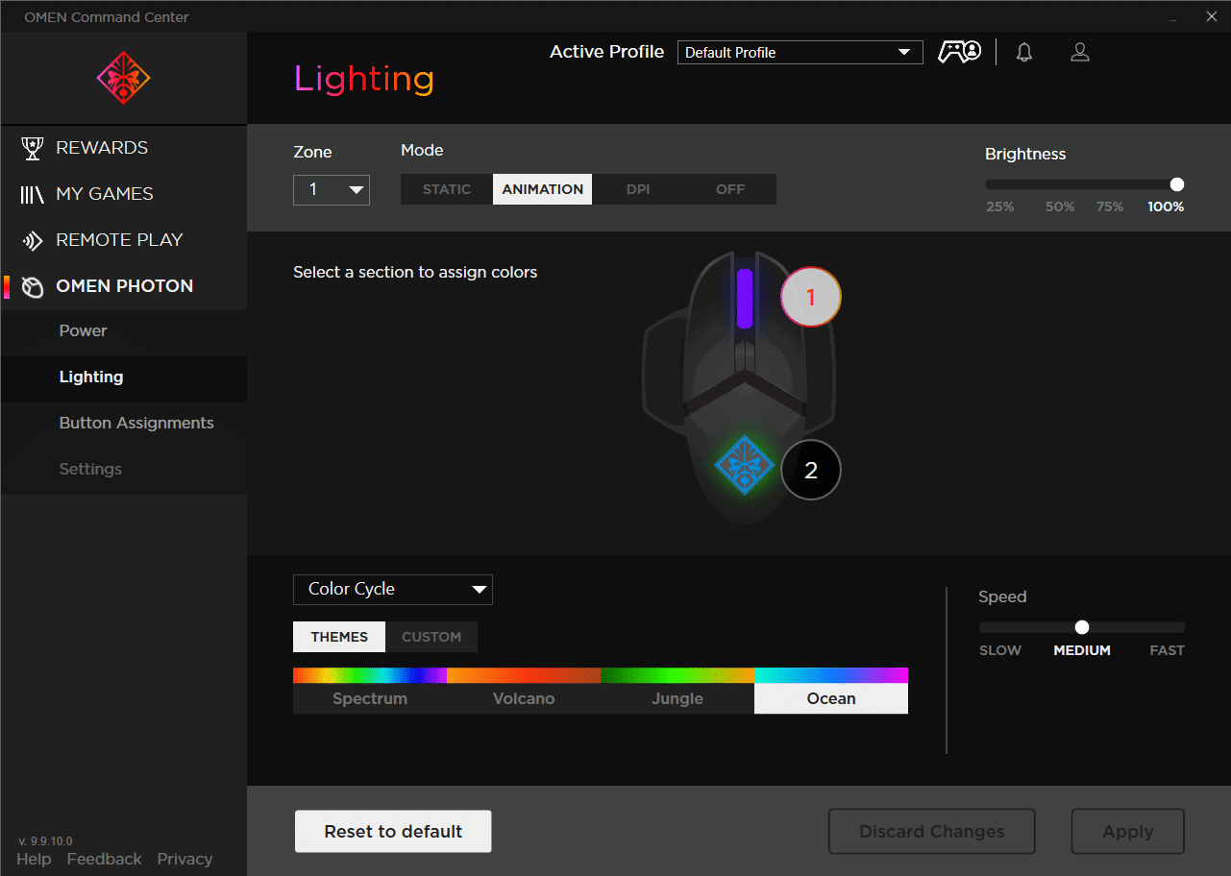The height and width of the screenshot is (876, 1231).
Task: Select lighting zone 1 circle on mouse
Action: pos(810,298)
